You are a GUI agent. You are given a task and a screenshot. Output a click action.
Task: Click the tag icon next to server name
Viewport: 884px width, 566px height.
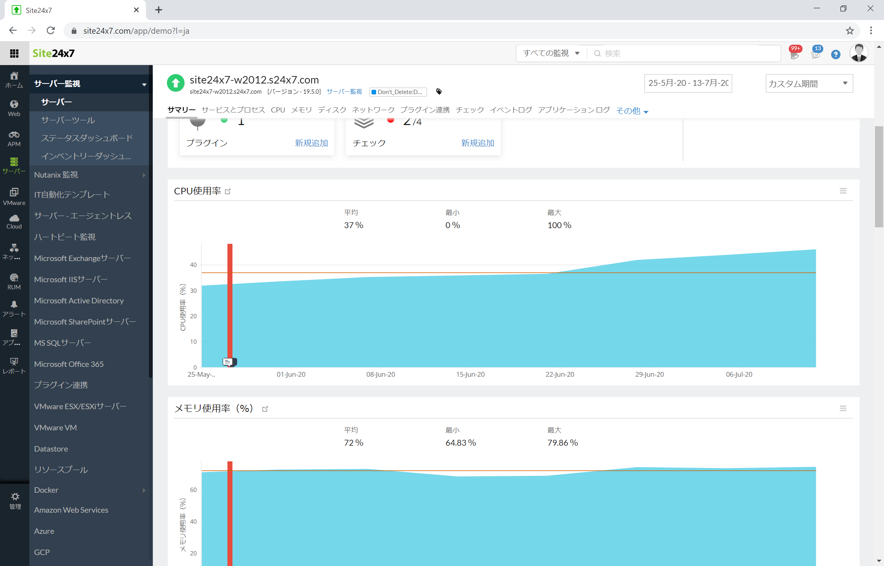(x=439, y=92)
